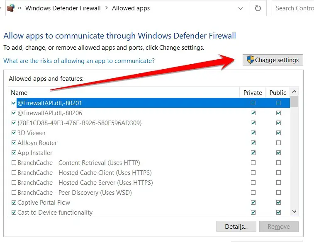Image resolution: width=314 pixels, height=242 pixels.
Task: Click the apps list scrollbar thumb
Action: (294, 102)
